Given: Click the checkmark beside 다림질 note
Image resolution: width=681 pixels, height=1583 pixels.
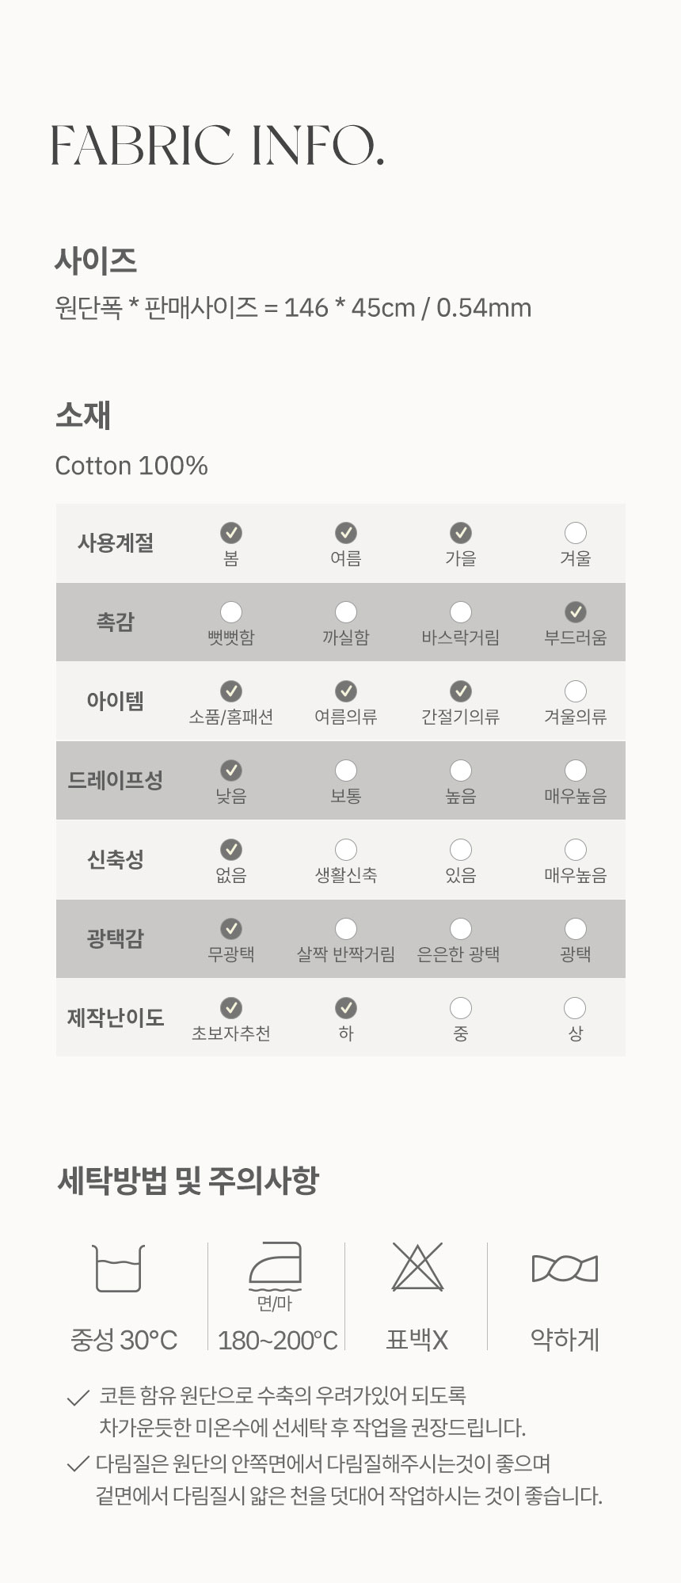Looking at the screenshot, I should point(78,1464).
